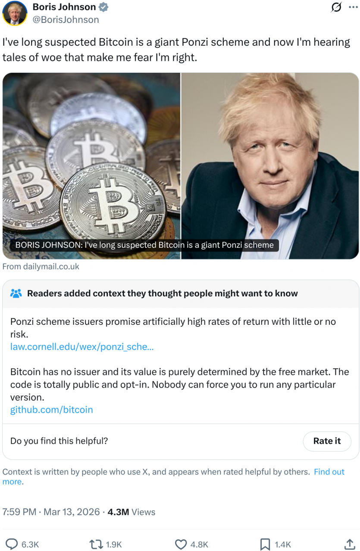Click the share upload icon
The image size is (360, 551).
coord(350,544)
